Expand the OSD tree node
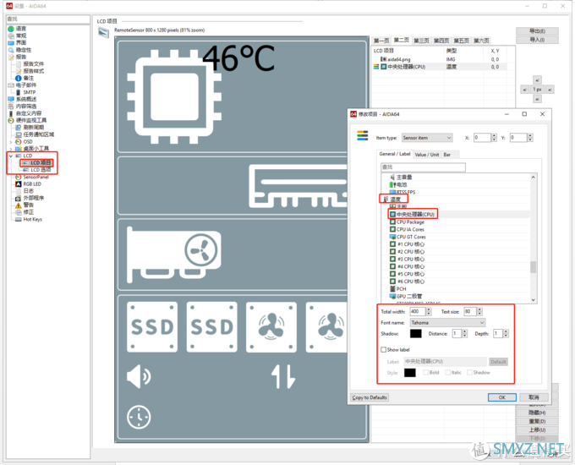The image size is (575, 465). click(11, 141)
